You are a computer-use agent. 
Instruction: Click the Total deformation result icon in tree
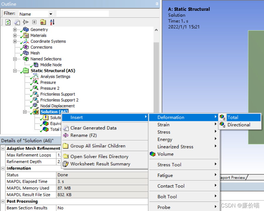(46, 129)
